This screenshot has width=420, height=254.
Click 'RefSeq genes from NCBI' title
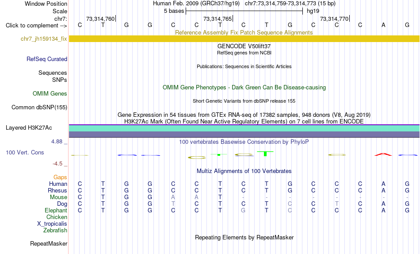click(244, 53)
